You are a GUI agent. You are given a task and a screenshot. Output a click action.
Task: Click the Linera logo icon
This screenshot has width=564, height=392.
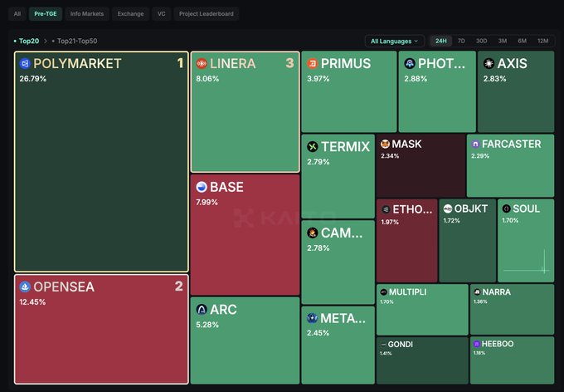(202, 64)
